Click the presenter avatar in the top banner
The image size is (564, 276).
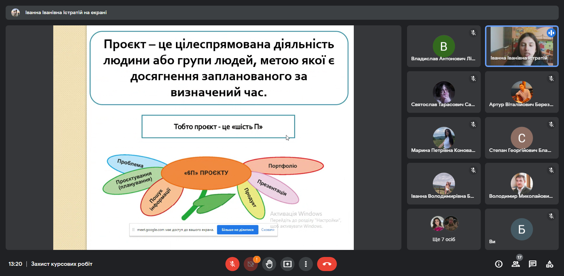click(16, 13)
